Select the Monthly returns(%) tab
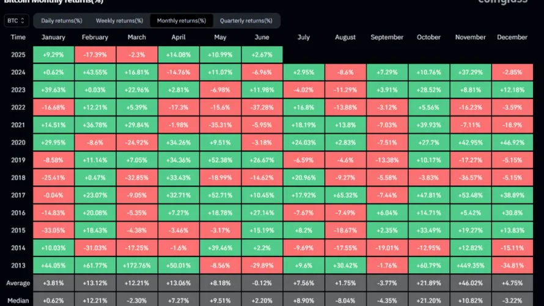544x306 pixels. point(182,21)
